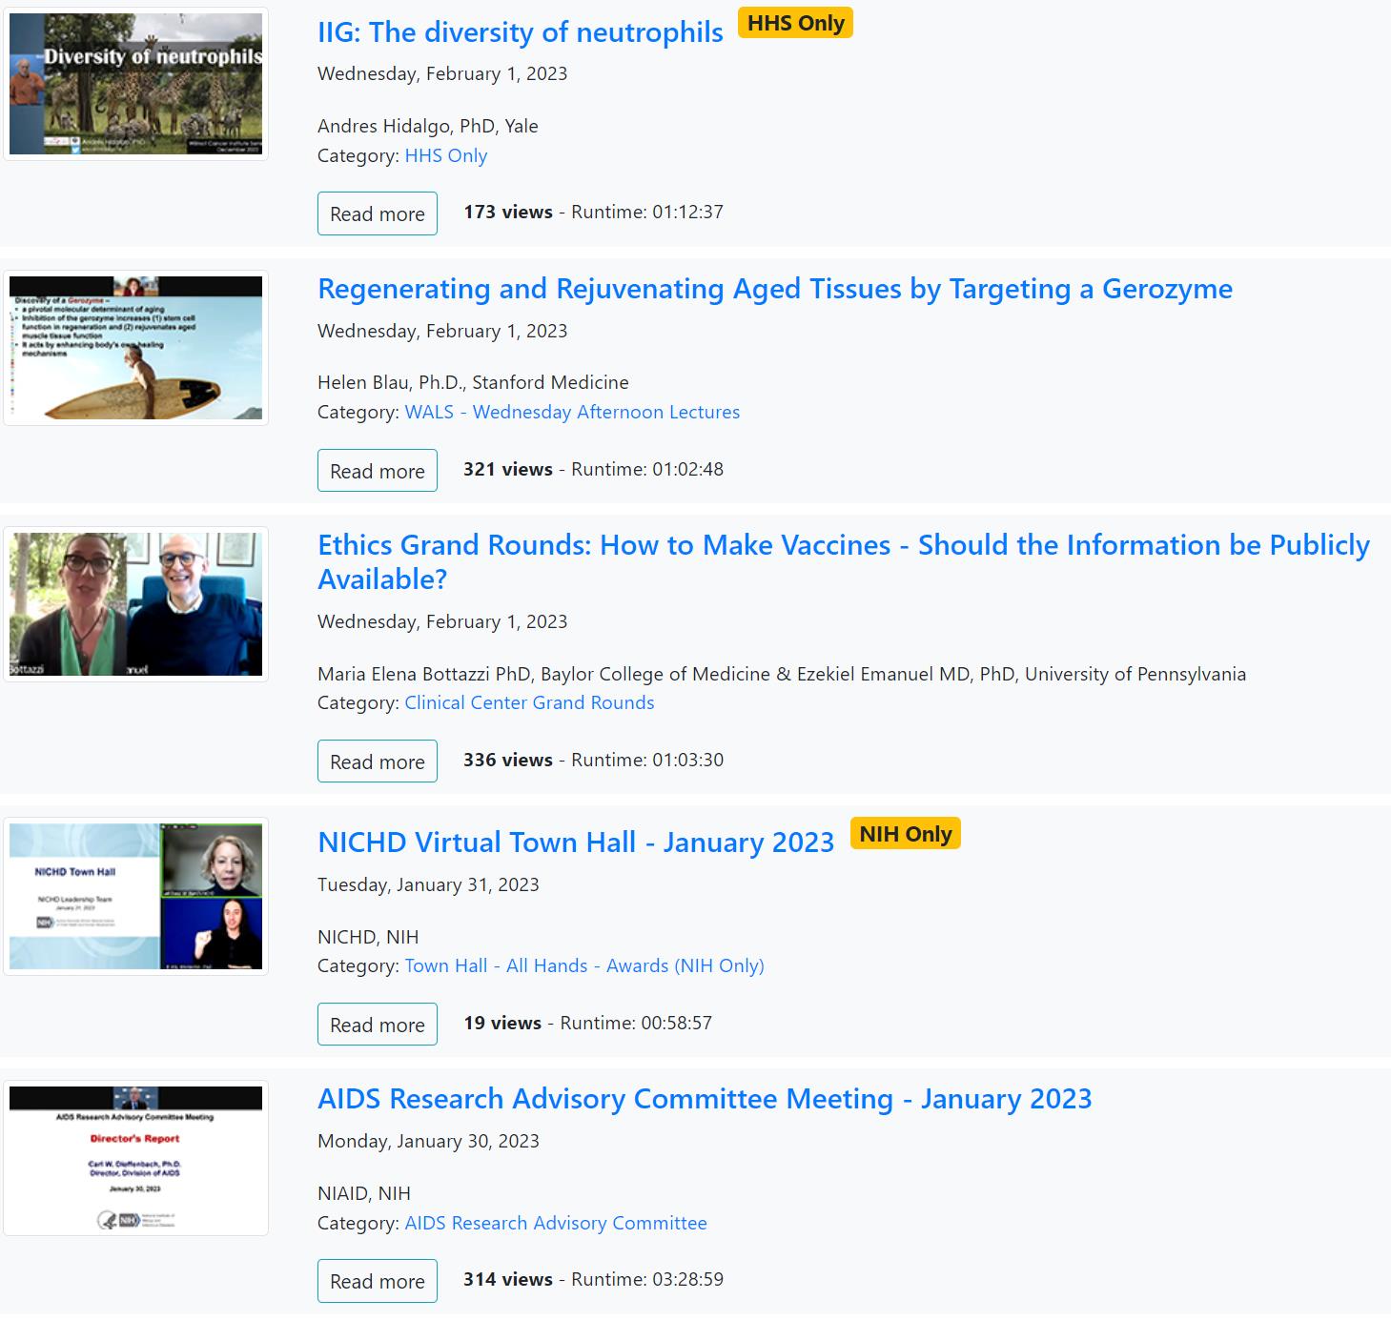Open AIDS Research Advisory Committee Meeting title
The height and width of the screenshot is (1320, 1391).
tap(704, 1099)
